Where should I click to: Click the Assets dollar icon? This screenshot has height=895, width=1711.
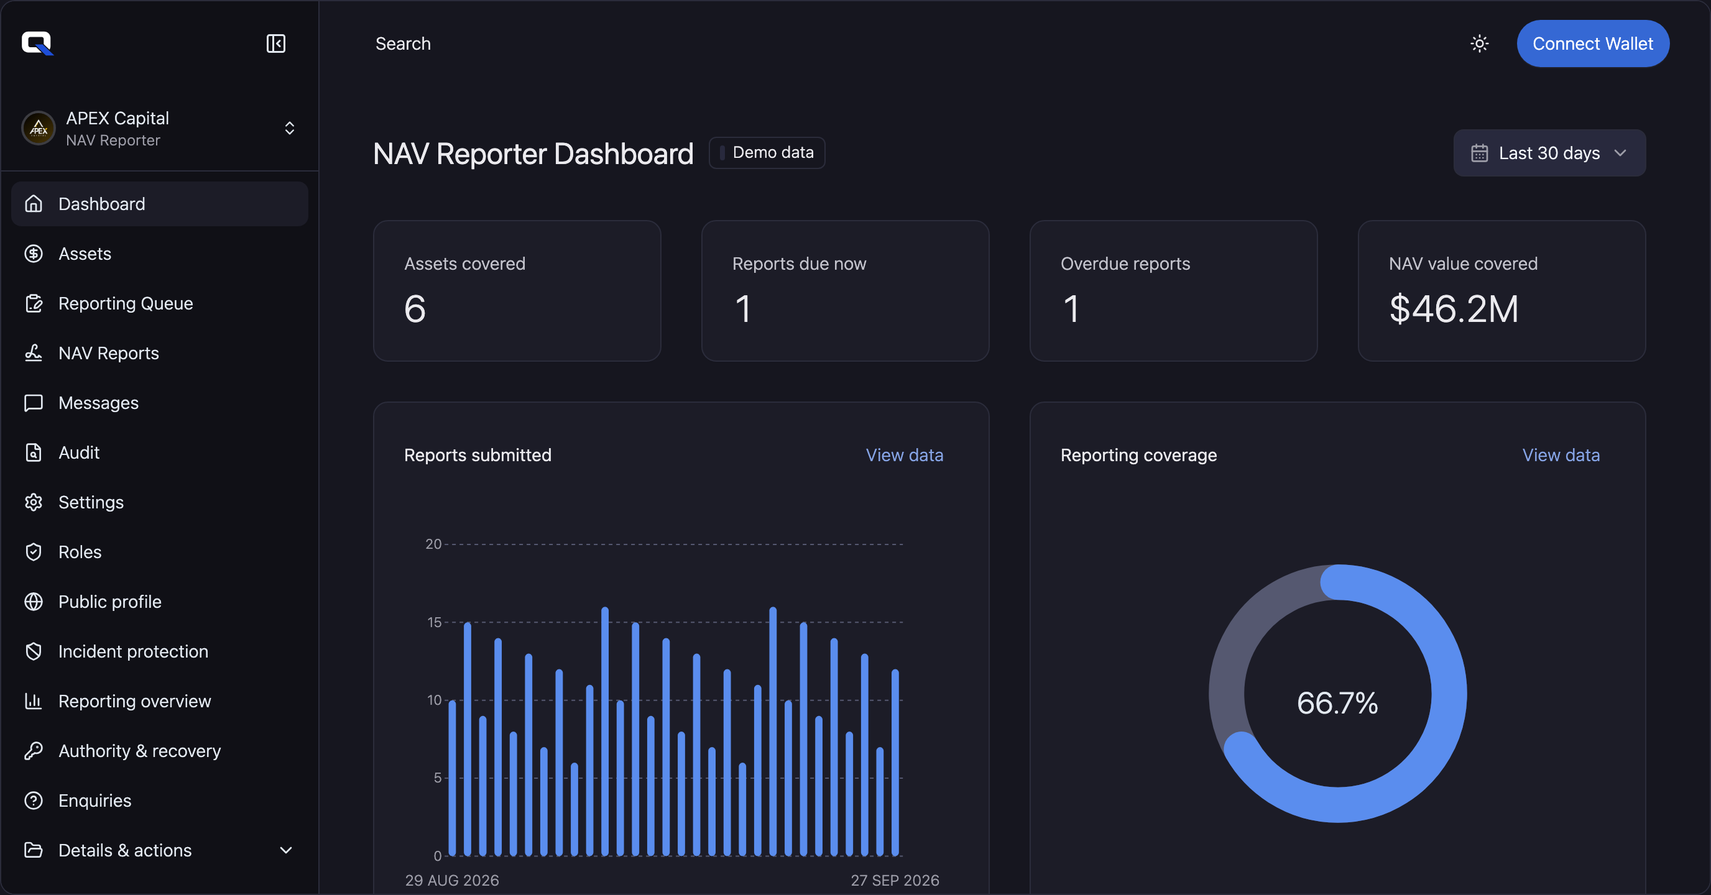(33, 254)
